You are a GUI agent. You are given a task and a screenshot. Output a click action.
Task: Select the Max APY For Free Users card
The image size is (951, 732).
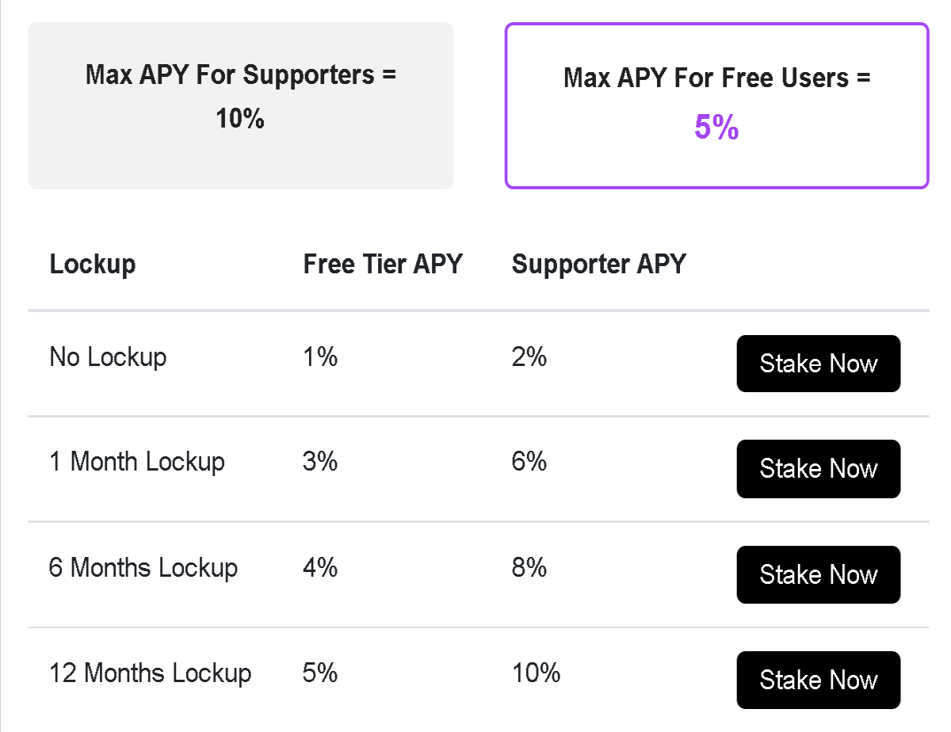click(x=716, y=105)
